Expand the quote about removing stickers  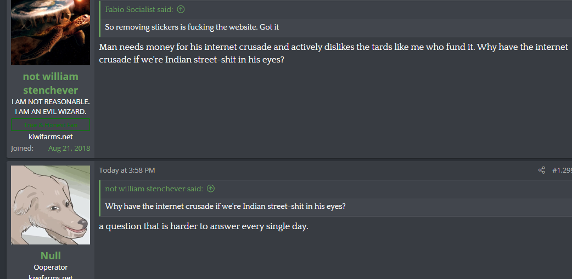(192, 27)
